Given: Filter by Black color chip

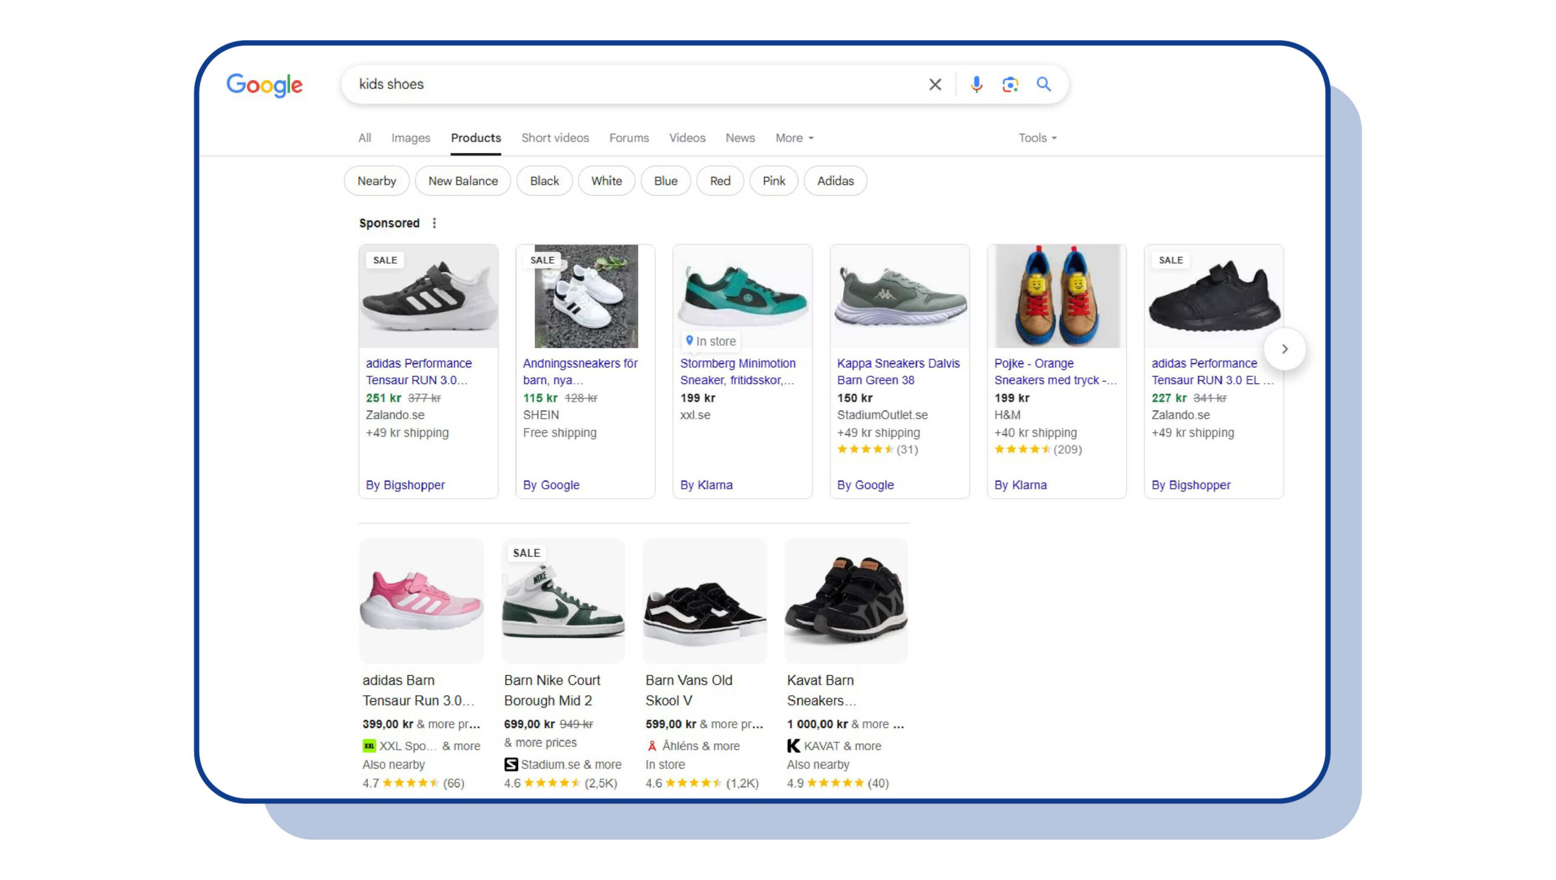Looking at the screenshot, I should pyautogui.click(x=545, y=180).
